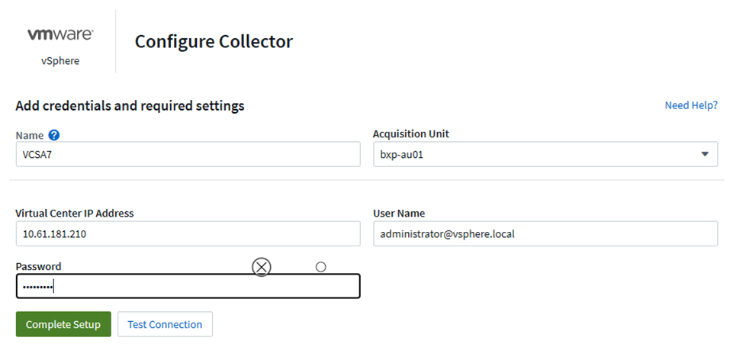730x344 pixels.
Task: Click the VMware logo
Action: (60, 34)
